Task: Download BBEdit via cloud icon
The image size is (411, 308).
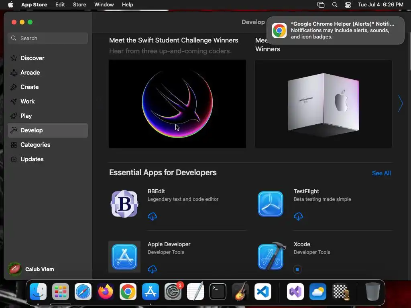Action: tap(152, 216)
